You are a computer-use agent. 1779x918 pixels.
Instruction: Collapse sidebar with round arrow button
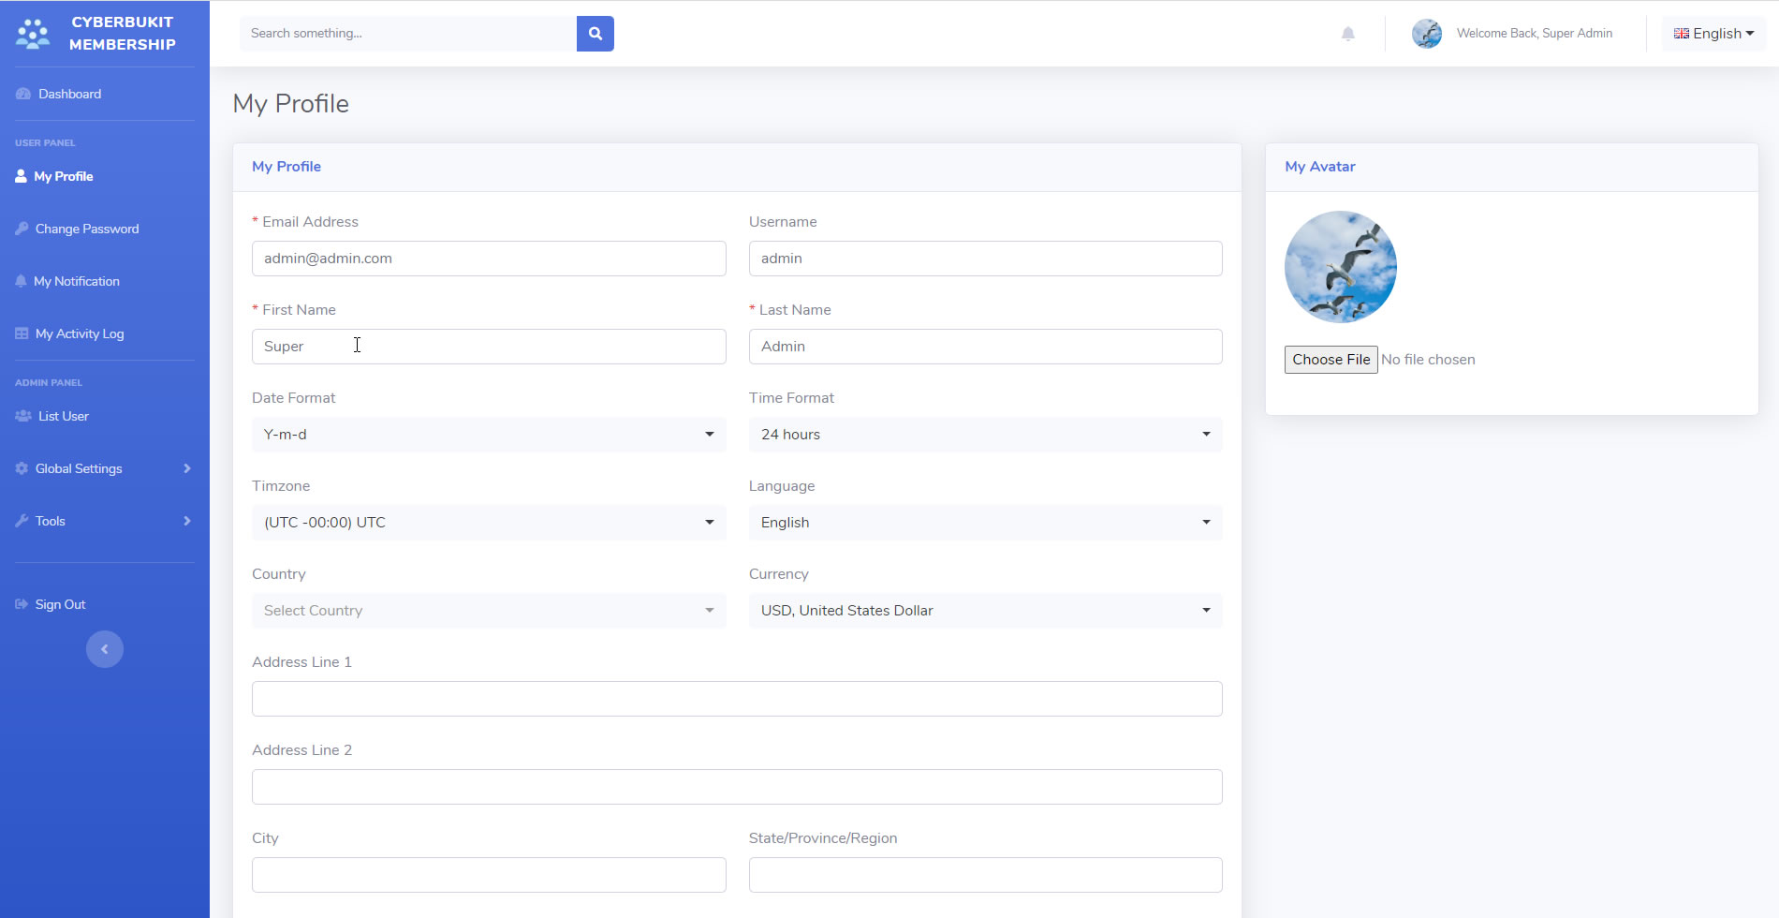point(105,649)
